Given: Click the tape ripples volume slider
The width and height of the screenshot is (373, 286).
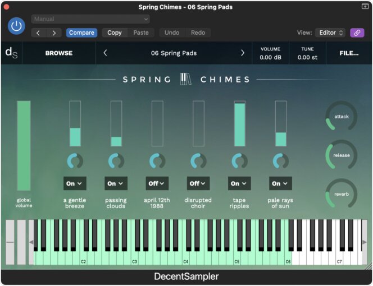Looking at the screenshot, I should tap(239, 123).
